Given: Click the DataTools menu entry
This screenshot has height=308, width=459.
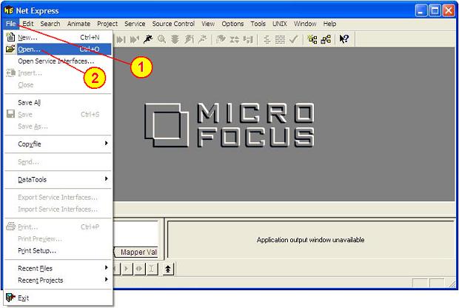Looking at the screenshot, I should pos(58,179).
